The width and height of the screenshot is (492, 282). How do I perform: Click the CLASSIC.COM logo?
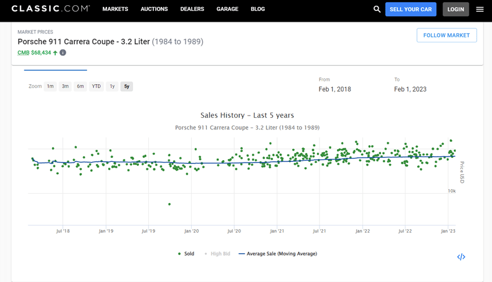point(51,9)
